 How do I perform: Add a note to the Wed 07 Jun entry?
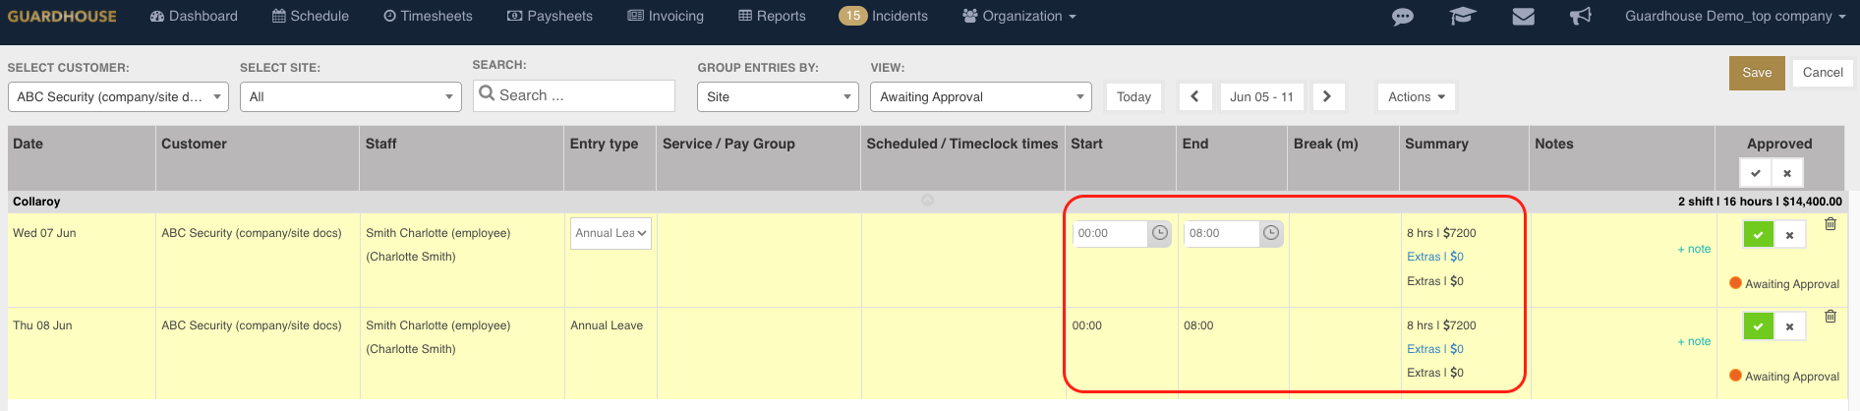(1694, 249)
